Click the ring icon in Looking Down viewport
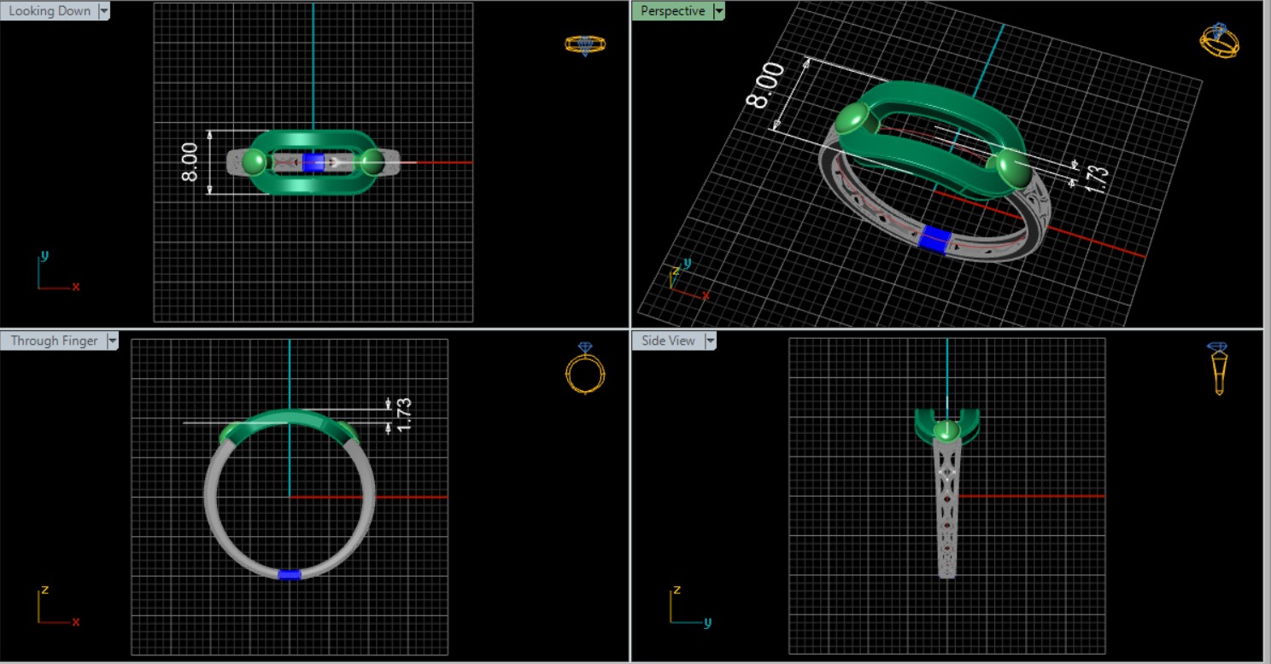Screen dimensions: 1271x664 585,44
